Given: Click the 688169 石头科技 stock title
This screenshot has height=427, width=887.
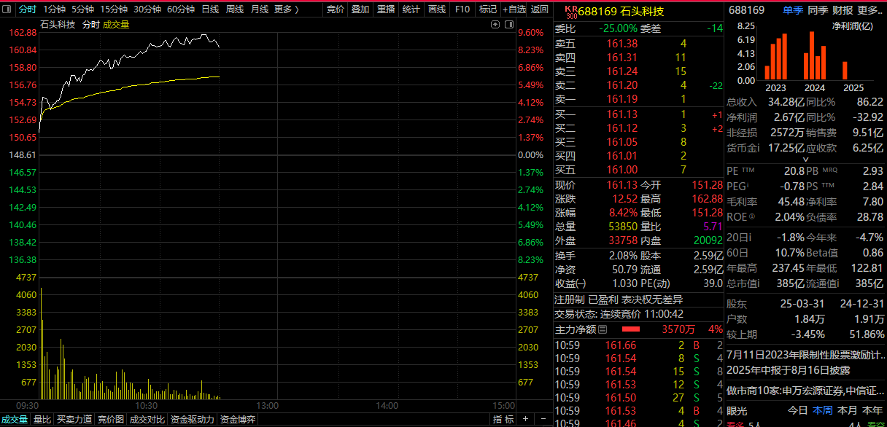Looking at the screenshot, I should click(621, 11).
